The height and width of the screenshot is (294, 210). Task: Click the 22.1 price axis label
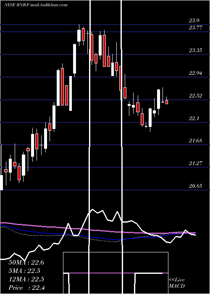point(194,118)
